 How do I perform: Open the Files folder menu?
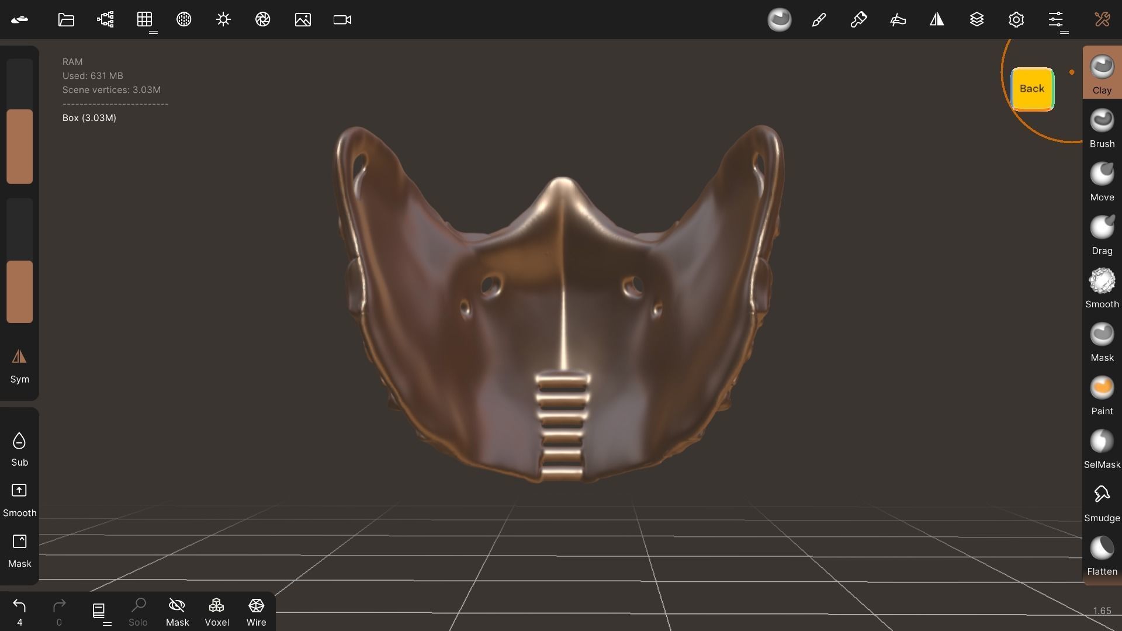pos(66,19)
